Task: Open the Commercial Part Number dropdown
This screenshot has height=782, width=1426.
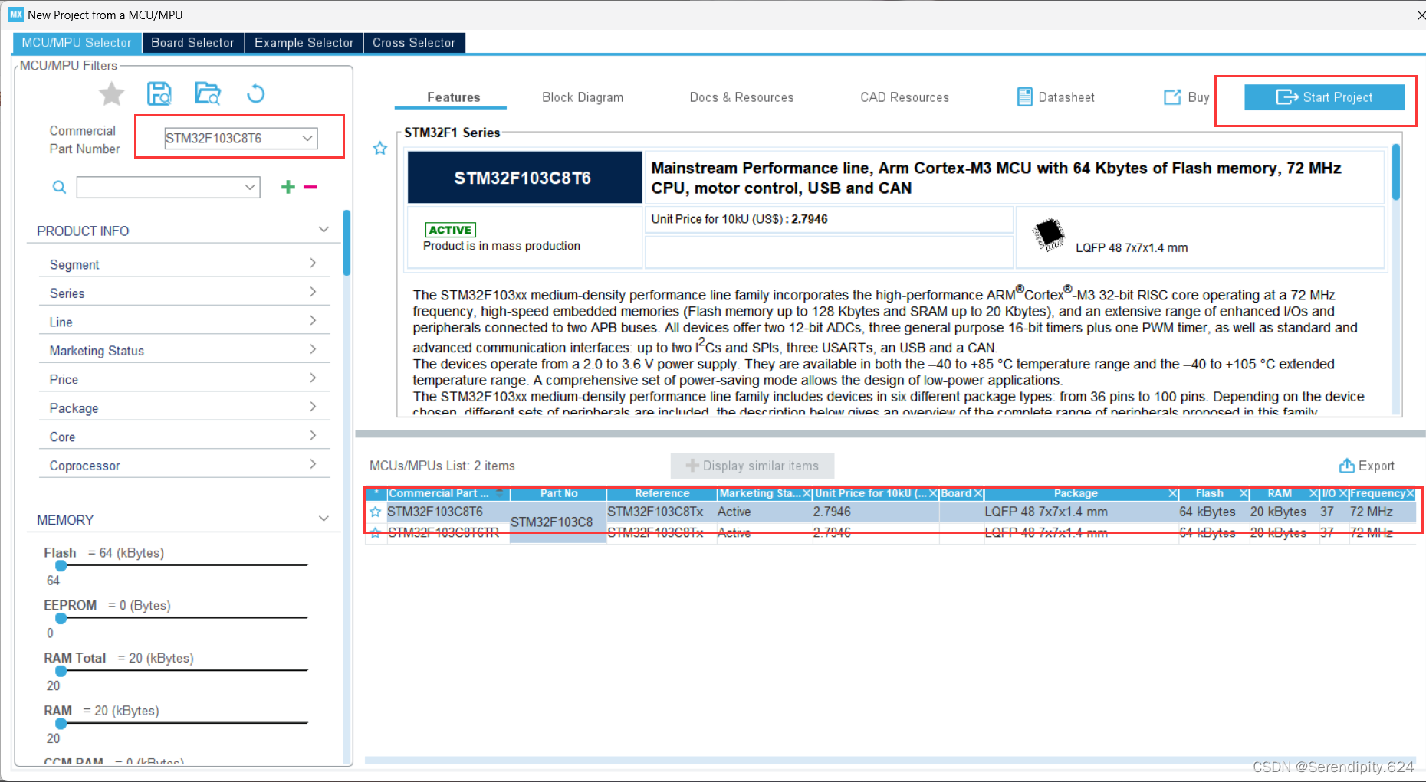Action: pyautogui.click(x=307, y=139)
